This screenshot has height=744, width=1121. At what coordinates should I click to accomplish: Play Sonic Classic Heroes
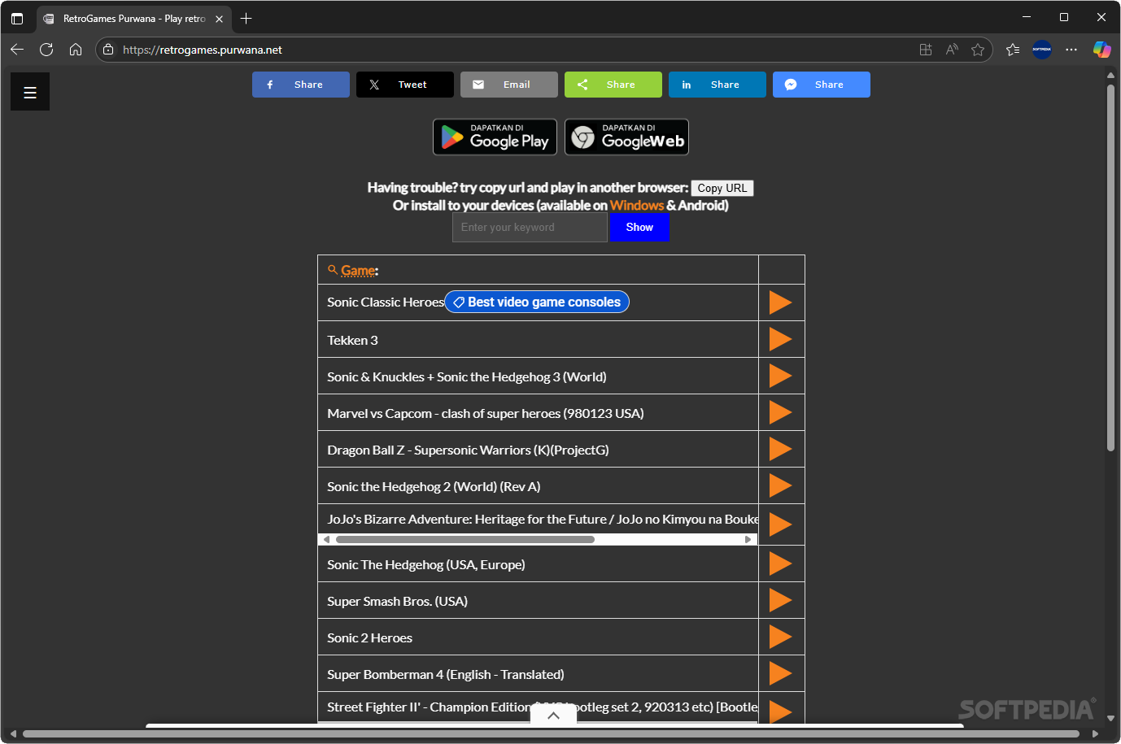[x=781, y=302]
